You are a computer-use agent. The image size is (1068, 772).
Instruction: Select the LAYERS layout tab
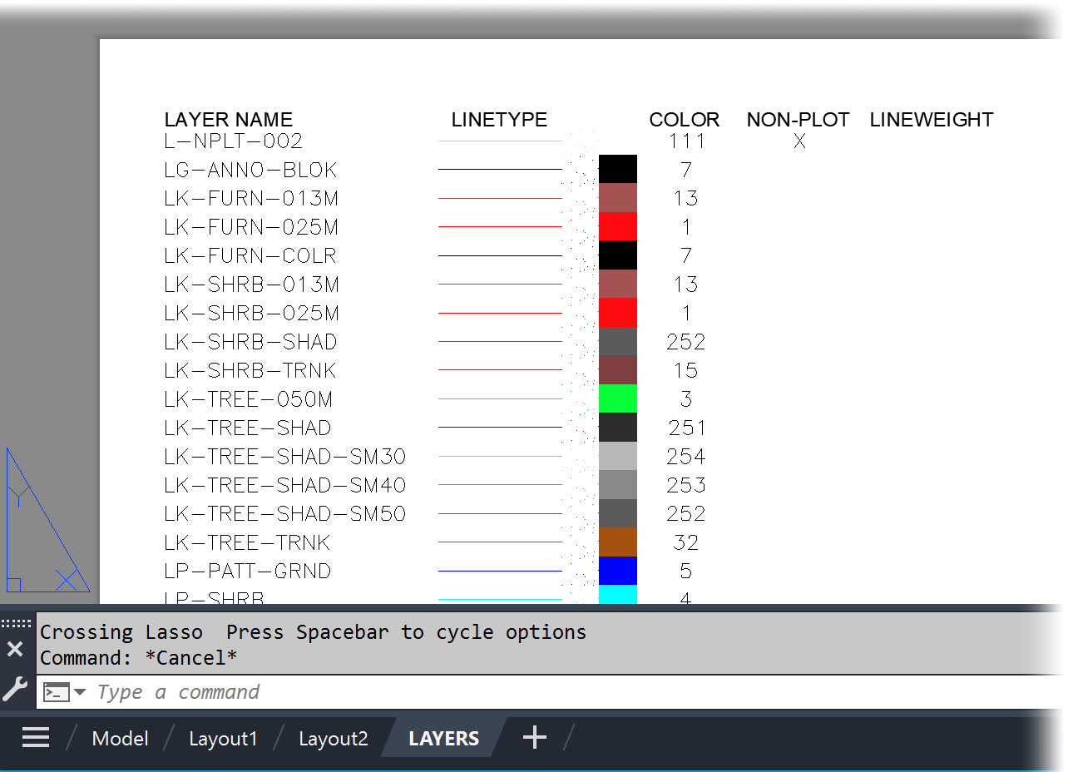point(443,739)
